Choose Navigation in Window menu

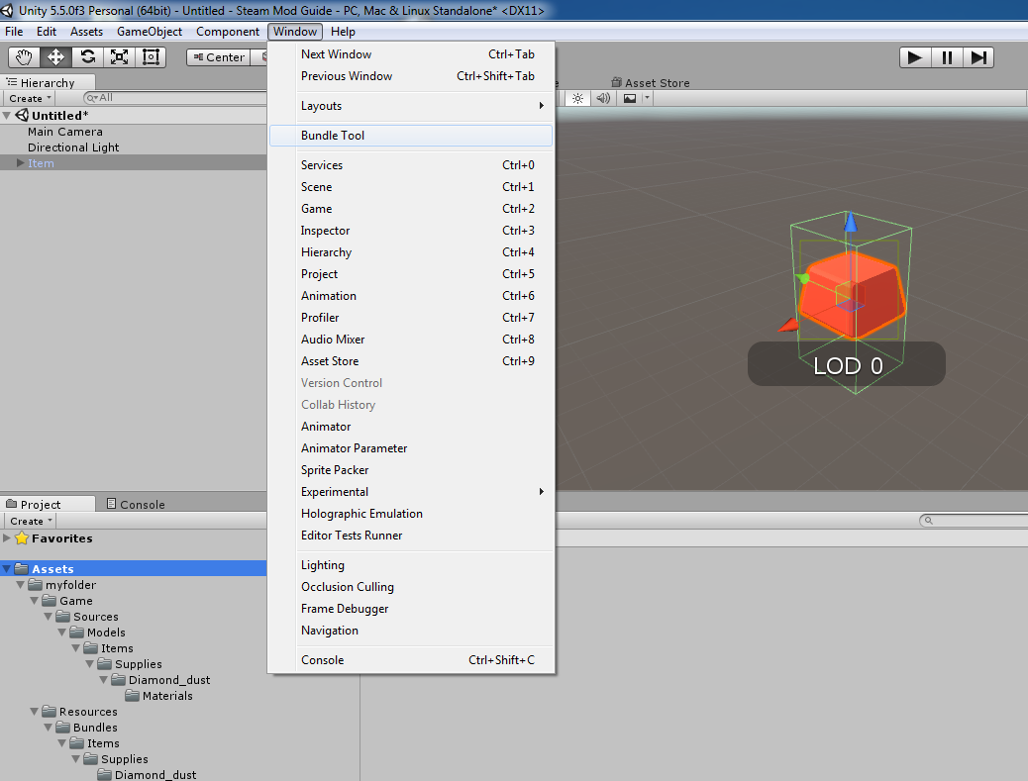coord(411,631)
